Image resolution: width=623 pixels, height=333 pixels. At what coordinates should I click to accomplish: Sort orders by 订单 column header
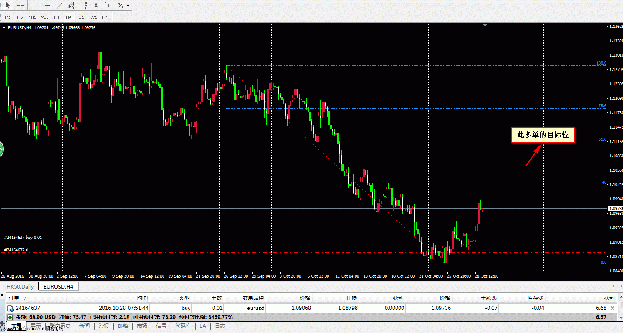[37, 298]
